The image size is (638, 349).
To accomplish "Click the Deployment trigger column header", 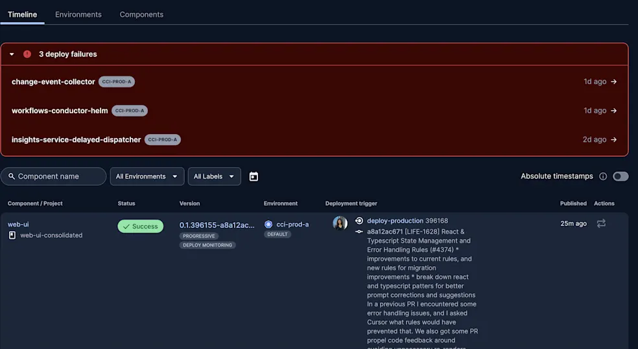I will [351, 203].
